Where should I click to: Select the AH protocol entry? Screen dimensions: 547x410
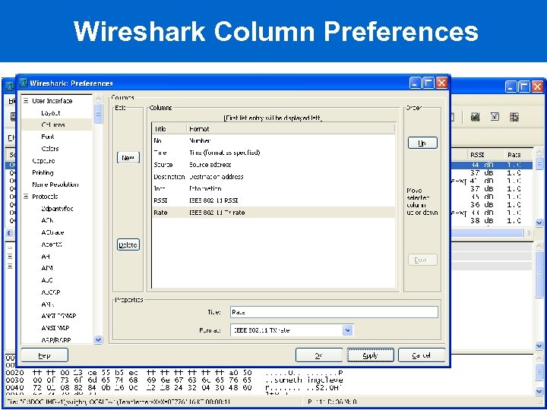pyautogui.click(x=46, y=257)
